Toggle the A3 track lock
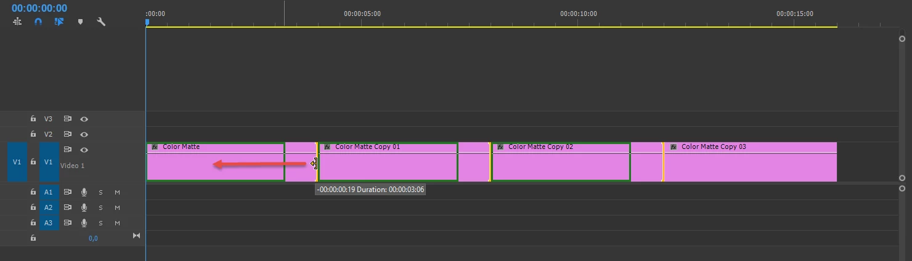This screenshot has height=261, width=912. point(33,223)
